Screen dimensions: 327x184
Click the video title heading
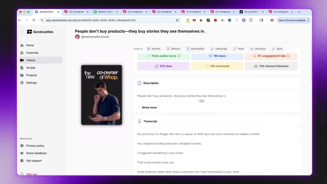[x=140, y=32]
